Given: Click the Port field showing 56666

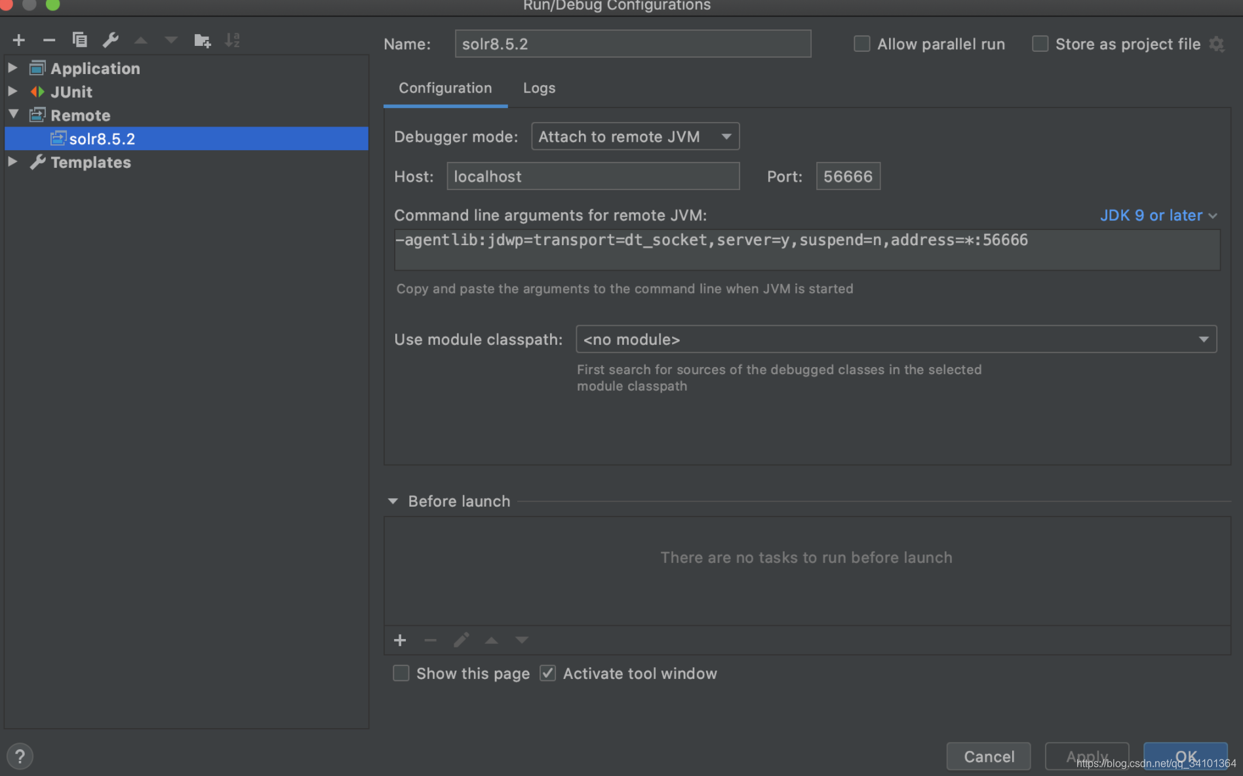Looking at the screenshot, I should point(848,176).
